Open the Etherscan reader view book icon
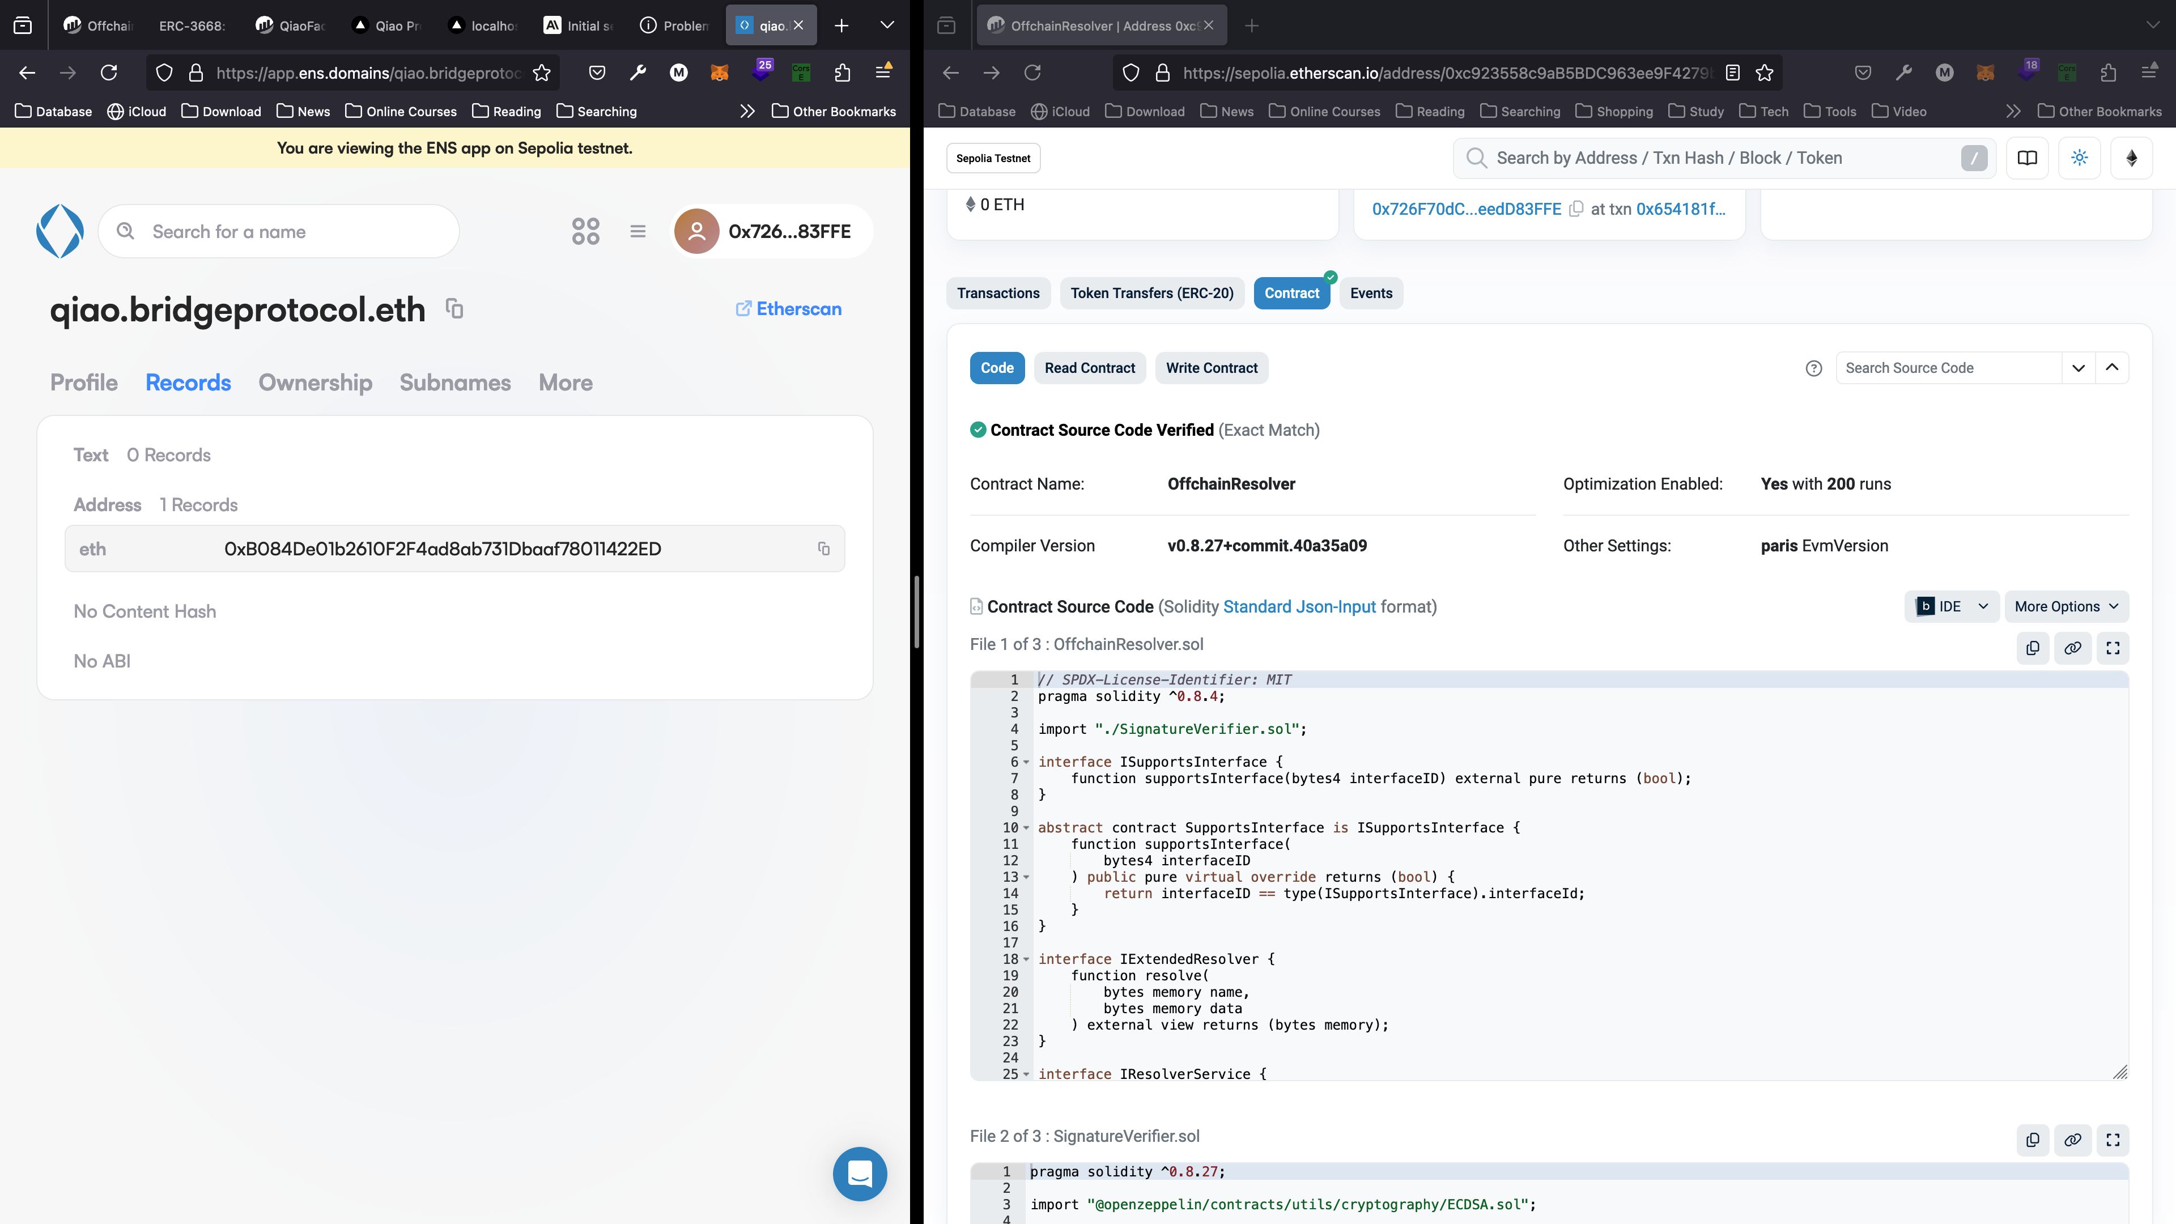The image size is (2176, 1224). [x=2028, y=158]
